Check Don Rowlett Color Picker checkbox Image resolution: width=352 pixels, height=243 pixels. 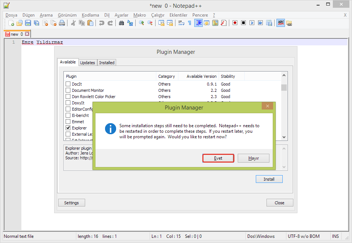(x=68, y=97)
